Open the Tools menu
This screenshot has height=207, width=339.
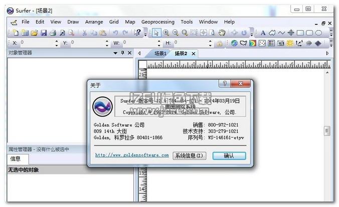tap(187, 22)
